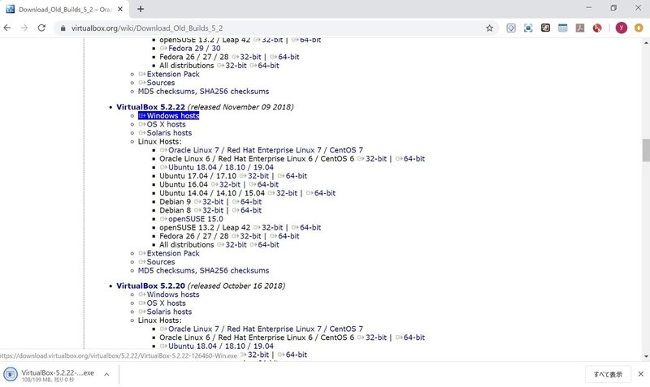Open a new browser tab
The width and height of the screenshot is (650, 387).
[141, 9]
